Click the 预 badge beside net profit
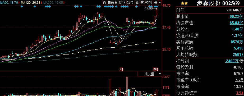Screen dimensions: 244x96 click(241, 61)
